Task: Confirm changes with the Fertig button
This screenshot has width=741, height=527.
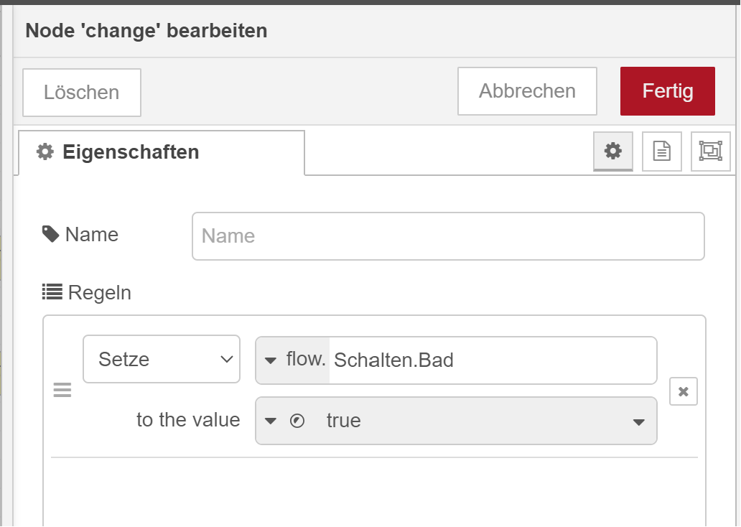Action: [x=667, y=91]
